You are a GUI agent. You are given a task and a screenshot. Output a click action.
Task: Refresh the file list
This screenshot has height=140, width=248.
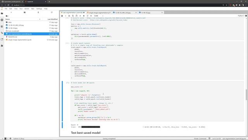(52, 12)
